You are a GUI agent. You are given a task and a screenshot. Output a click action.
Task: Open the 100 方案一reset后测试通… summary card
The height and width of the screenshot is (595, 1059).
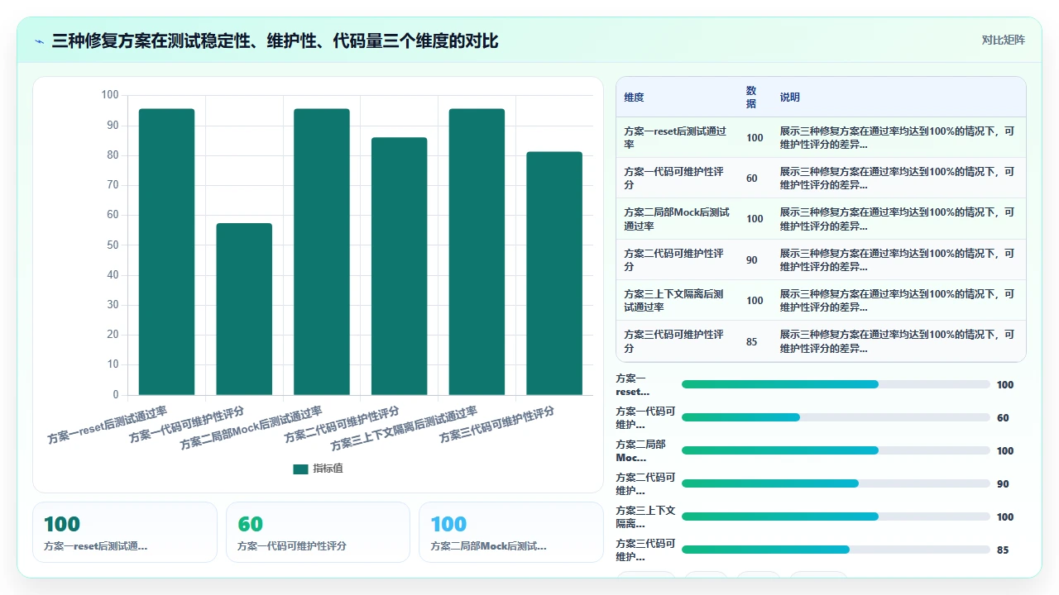[x=125, y=532]
